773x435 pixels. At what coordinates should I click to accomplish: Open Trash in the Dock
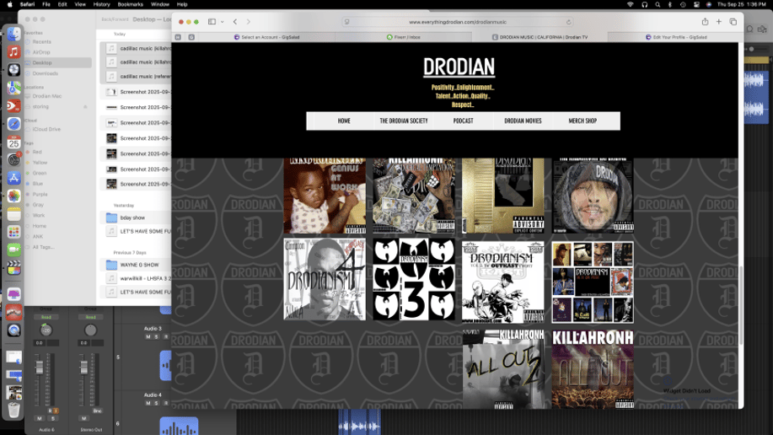tap(13, 411)
